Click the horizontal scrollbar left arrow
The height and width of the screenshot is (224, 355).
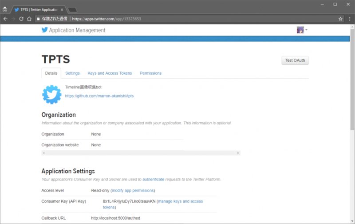[x=43, y=153]
